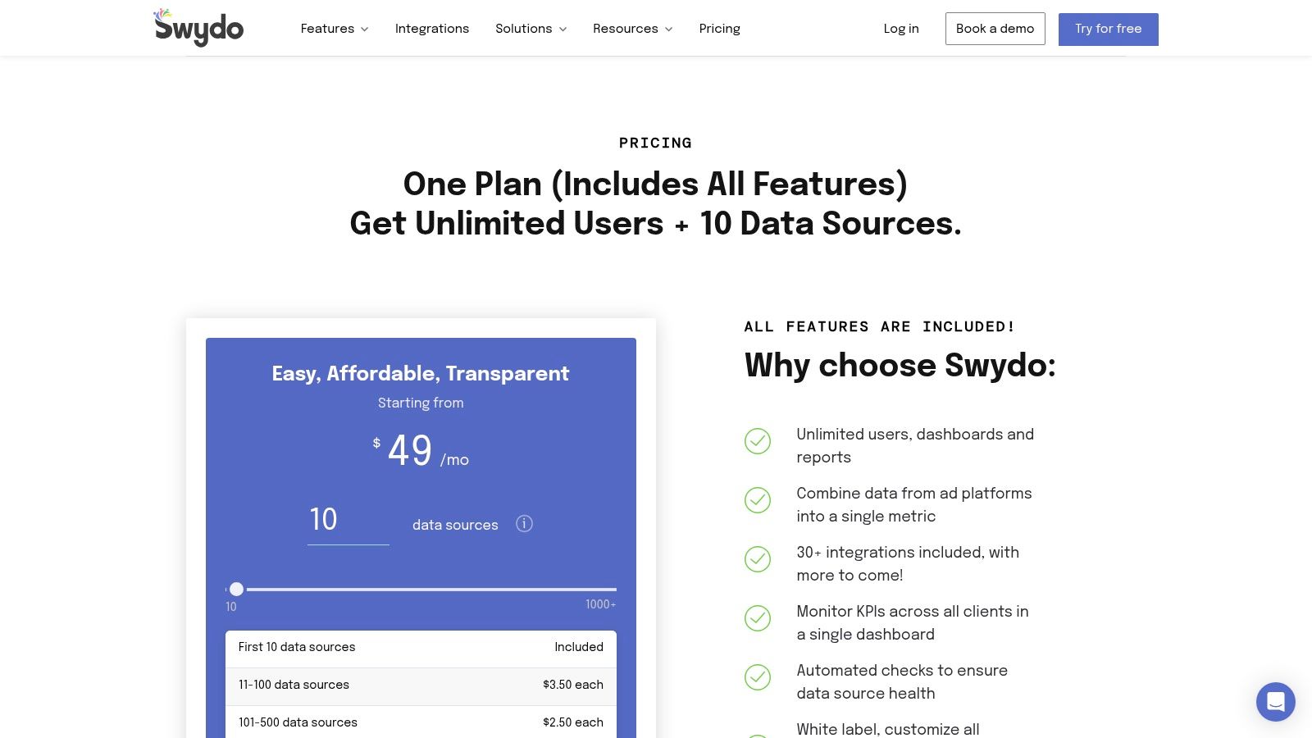Click the data sources slider handle
Screen dimensions: 1312x738
(236, 589)
